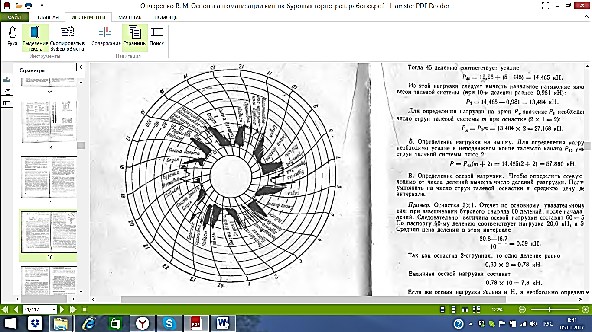Open Dropbox from the taskbar

[x=35, y=323]
